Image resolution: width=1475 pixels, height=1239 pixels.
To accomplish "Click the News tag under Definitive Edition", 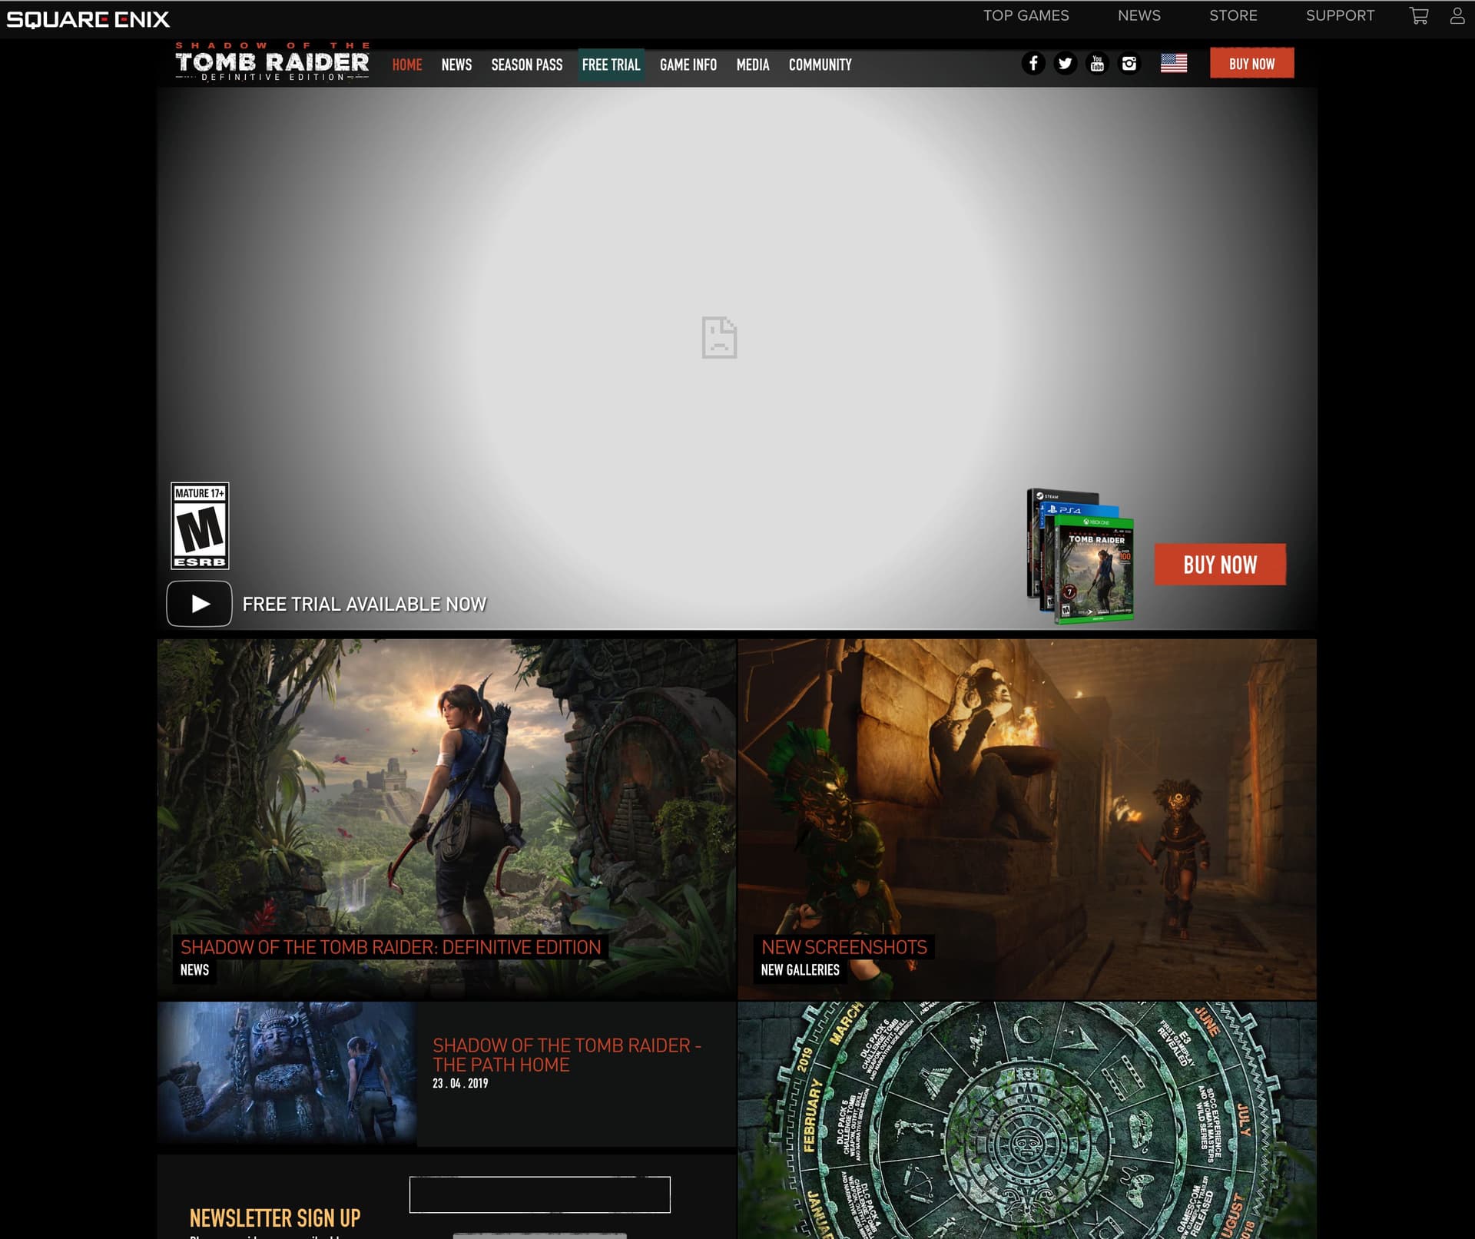I will coord(194,970).
